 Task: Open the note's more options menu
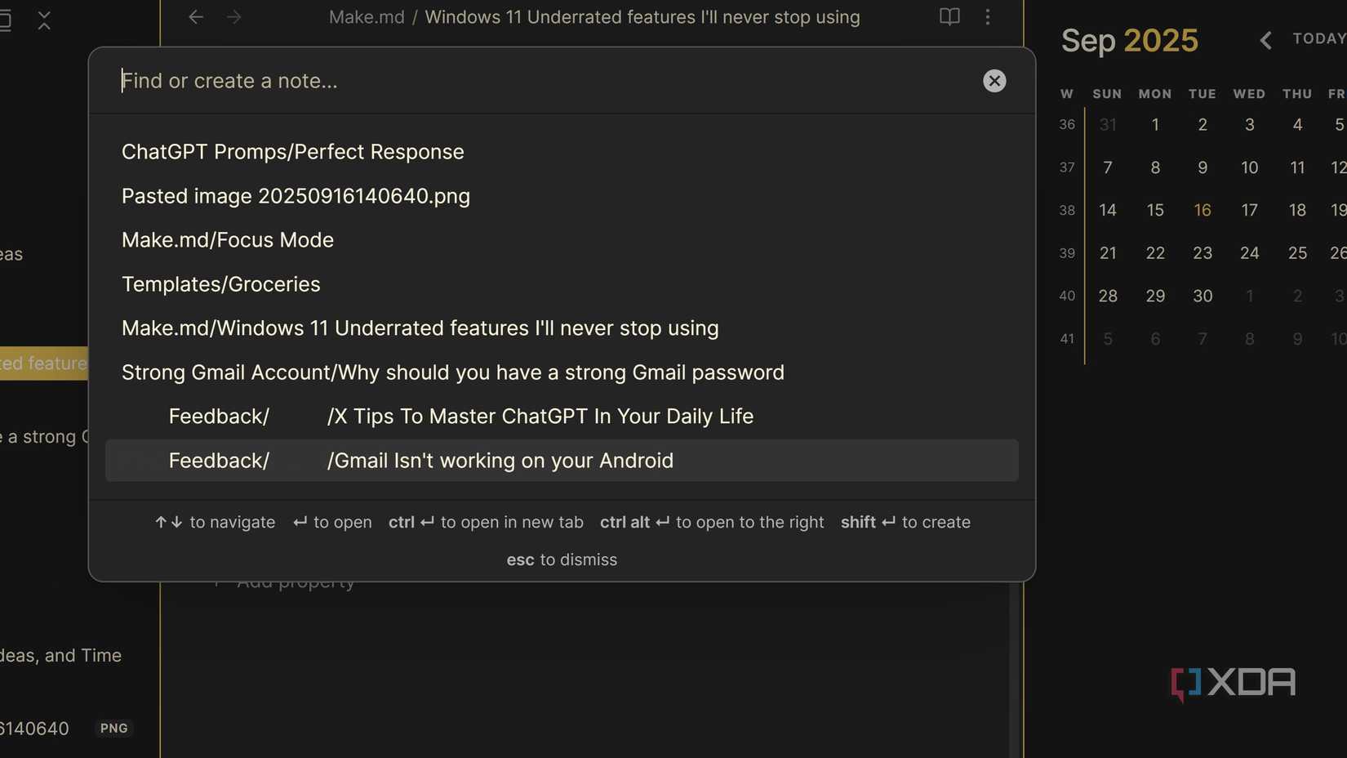988,16
